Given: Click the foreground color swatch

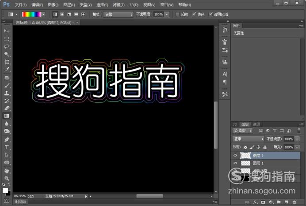Looking at the screenshot, I should pyautogui.click(x=5, y=191).
